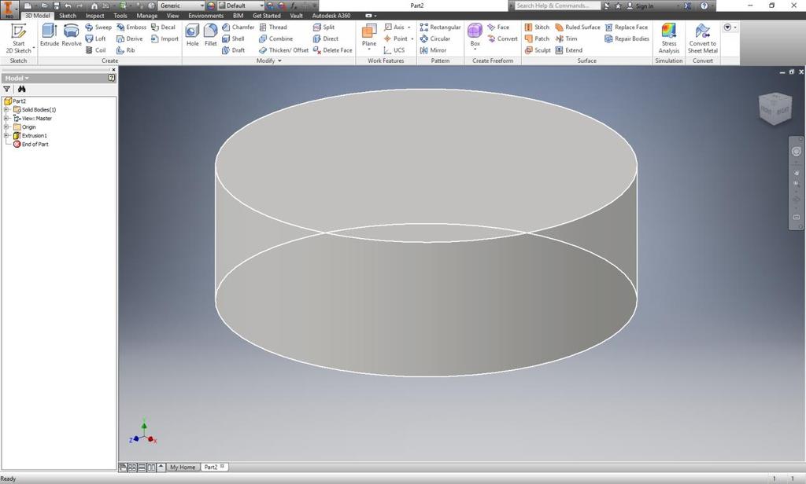Click the Import command
The width and height of the screenshot is (806, 484).
pyautogui.click(x=165, y=38)
